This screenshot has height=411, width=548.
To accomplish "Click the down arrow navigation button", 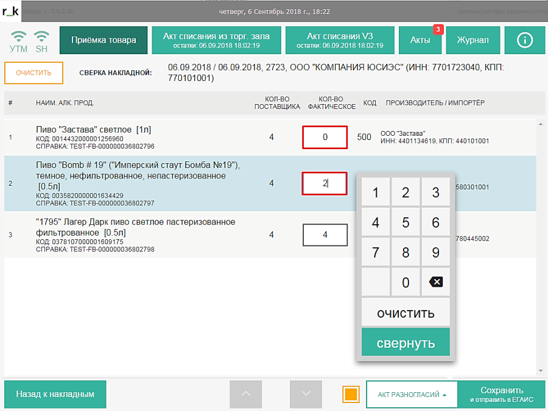I will tap(306, 394).
